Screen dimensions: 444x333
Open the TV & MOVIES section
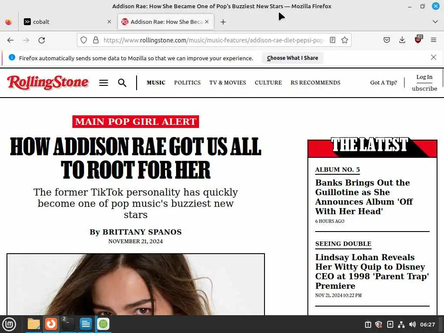228,83
